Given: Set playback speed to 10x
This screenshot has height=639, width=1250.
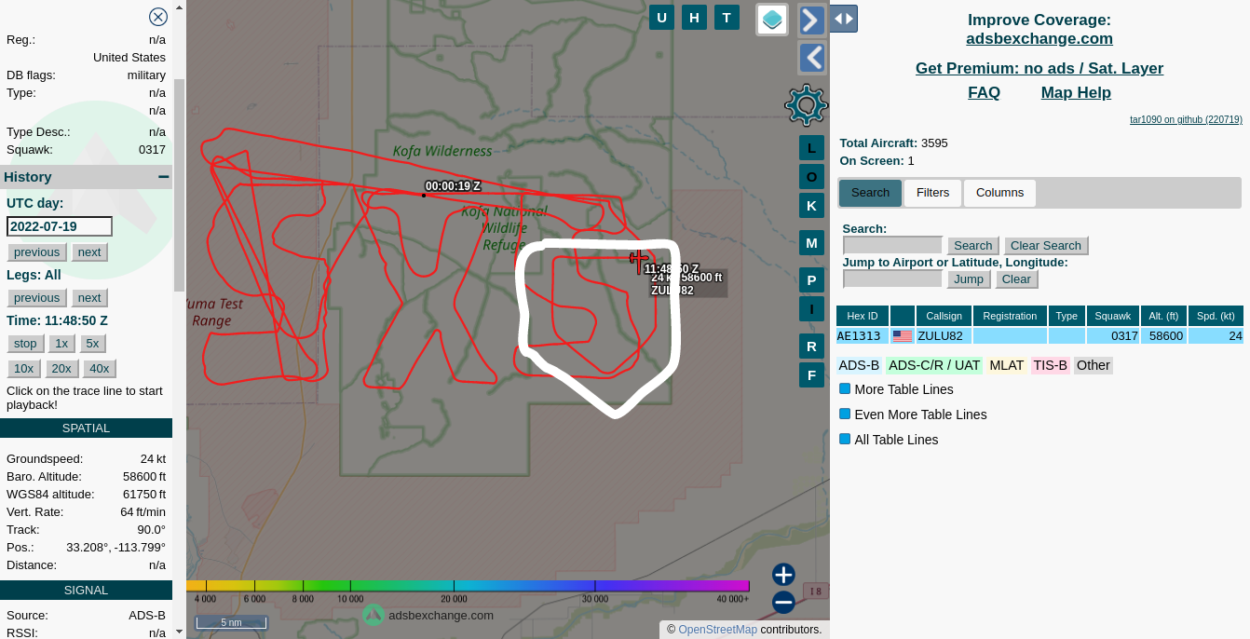Looking at the screenshot, I should point(24,369).
